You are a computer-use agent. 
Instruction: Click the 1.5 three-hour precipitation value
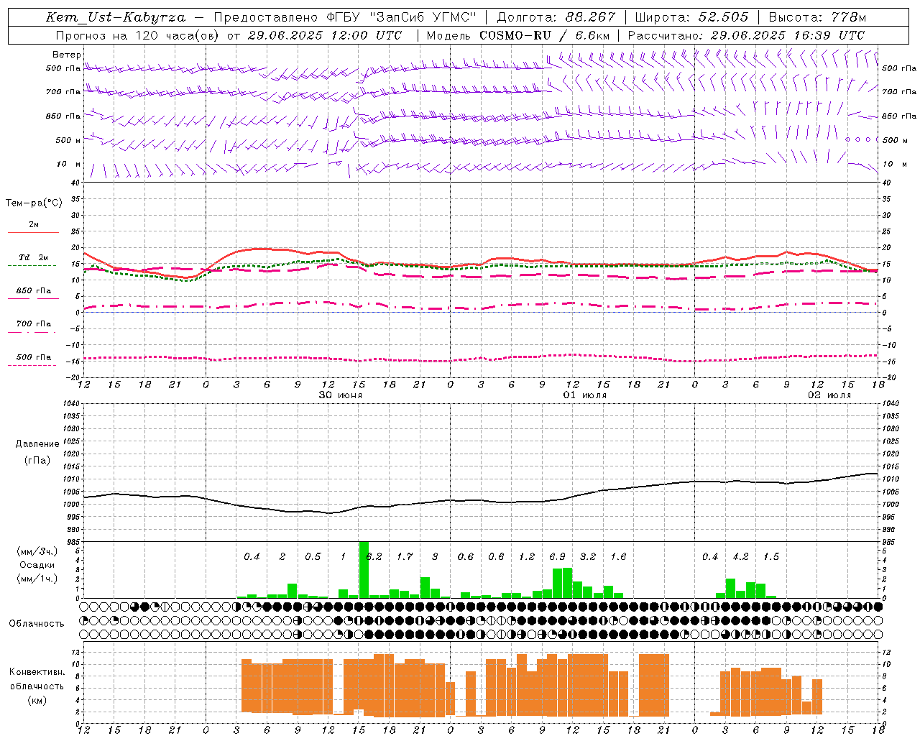point(771,556)
